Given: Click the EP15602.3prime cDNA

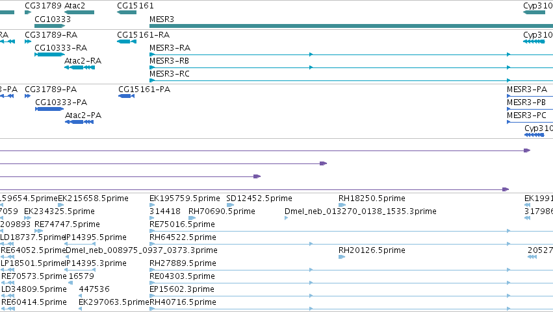Looking at the screenshot, I should 352,296.
